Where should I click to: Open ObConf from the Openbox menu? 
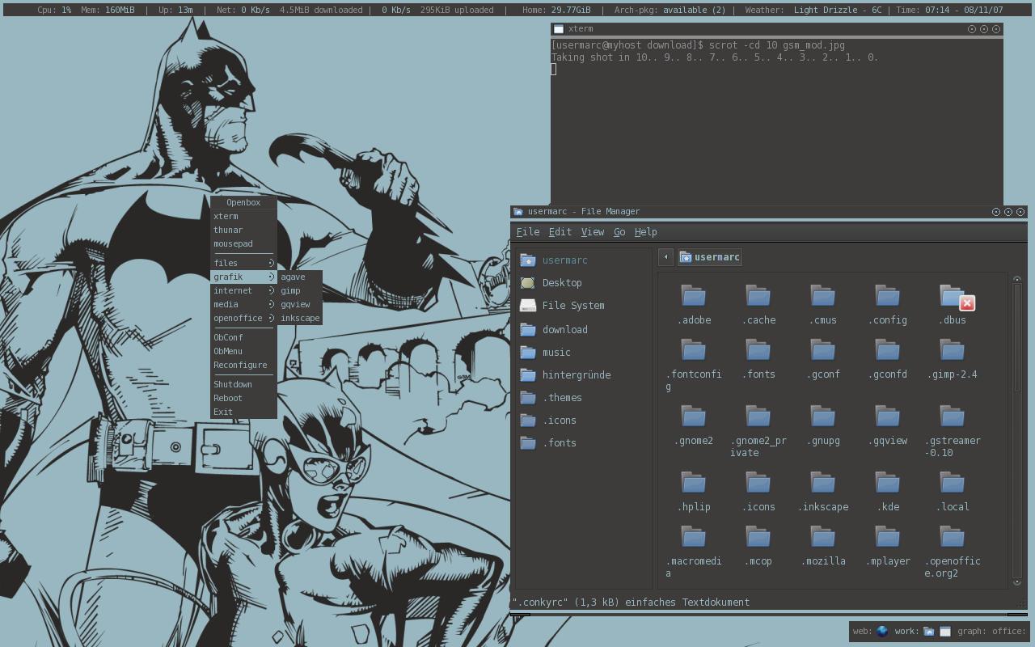pyautogui.click(x=243, y=337)
